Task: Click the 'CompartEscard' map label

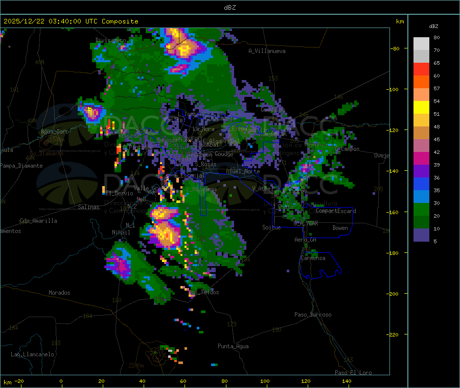Action: [x=336, y=211]
